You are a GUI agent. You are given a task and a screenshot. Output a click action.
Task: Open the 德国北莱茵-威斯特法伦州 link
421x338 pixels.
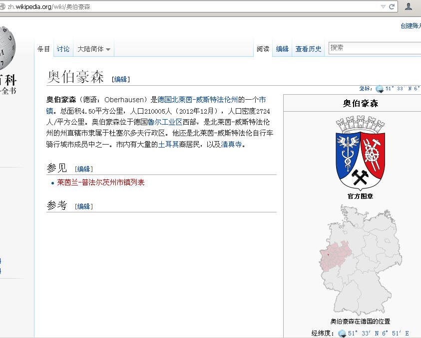point(198,100)
